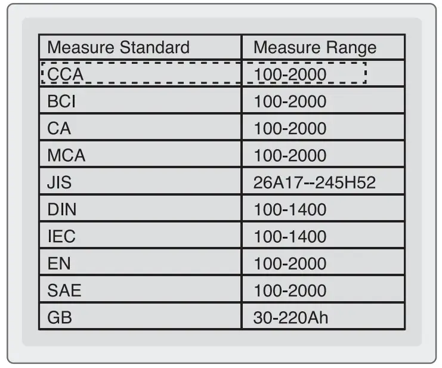Image resolution: width=442 pixels, height=368 pixels.
Task: Click the SAE 100-2000 range cell
Action: tap(290, 290)
